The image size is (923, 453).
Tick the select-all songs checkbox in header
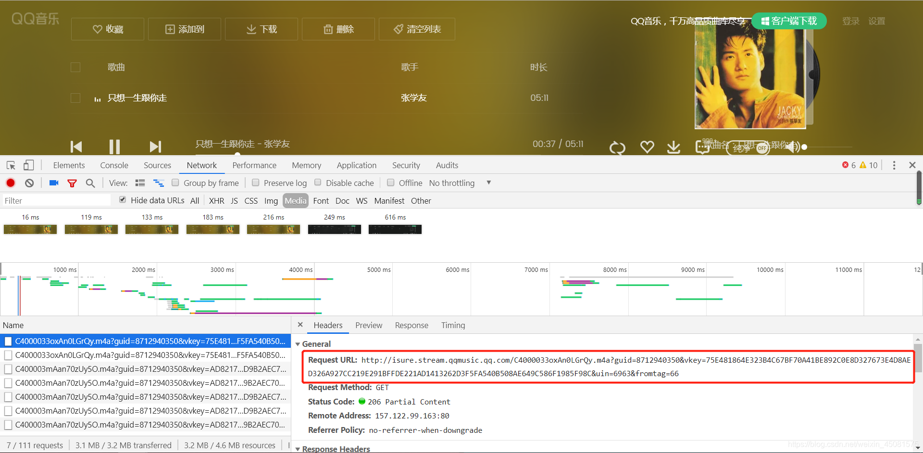[x=75, y=67]
